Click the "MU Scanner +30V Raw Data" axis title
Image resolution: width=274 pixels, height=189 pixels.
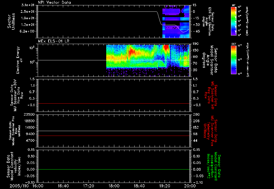(x=17, y=96)
